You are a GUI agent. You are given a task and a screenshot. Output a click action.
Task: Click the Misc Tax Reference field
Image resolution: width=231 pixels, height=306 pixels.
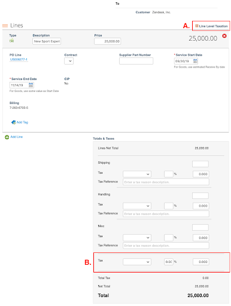click(x=166, y=246)
